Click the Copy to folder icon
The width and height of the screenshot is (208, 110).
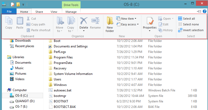(x=71, y=21)
